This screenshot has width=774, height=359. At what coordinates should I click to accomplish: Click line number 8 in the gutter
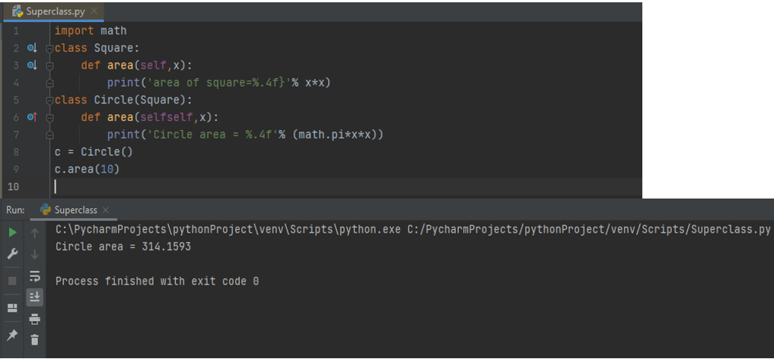[16, 152]
